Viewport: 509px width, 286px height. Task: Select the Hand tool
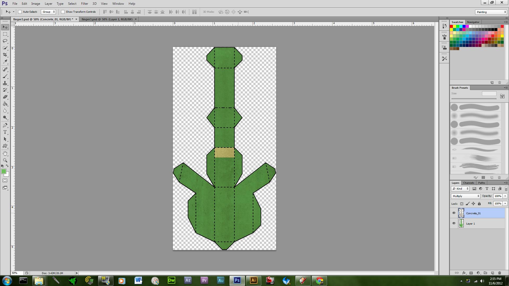pos(5,154)
